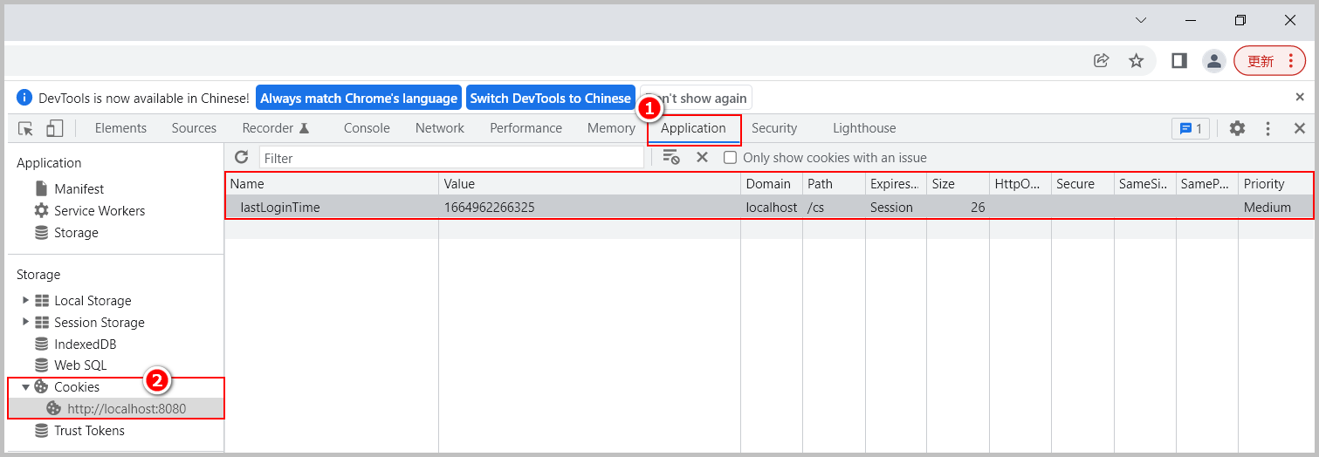Enable Only show cookies with an issue
Viewport: 1319px width, 457px height.
coord(731,158)
